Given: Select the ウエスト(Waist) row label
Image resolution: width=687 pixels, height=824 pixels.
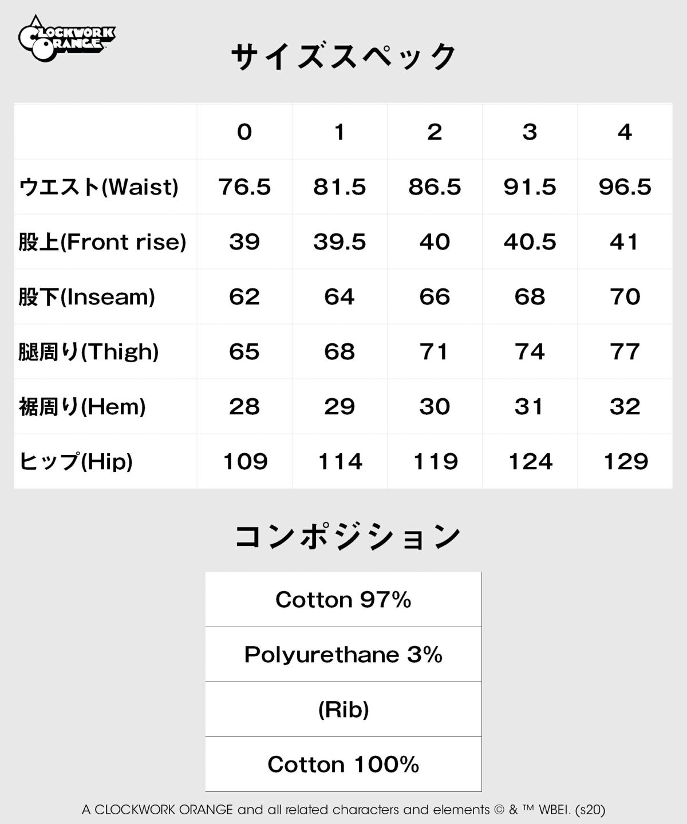Looking at the screenshot, I should pyautogui.click(x=98, y=187).
